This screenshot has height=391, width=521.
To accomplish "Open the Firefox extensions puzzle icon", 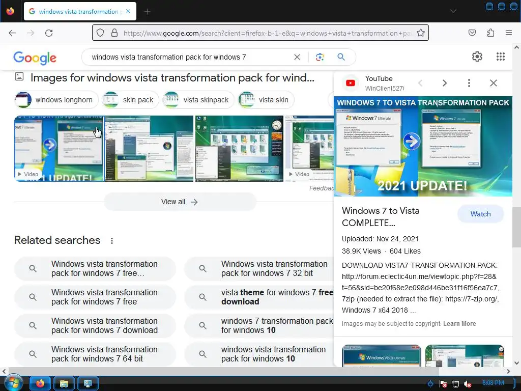I will point(490,33).
